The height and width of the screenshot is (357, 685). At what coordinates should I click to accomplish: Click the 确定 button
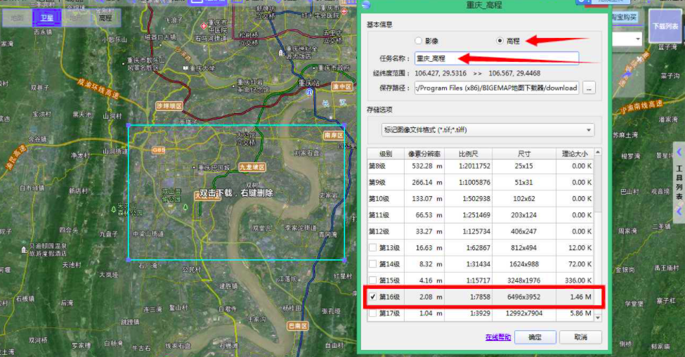[535, 337]
